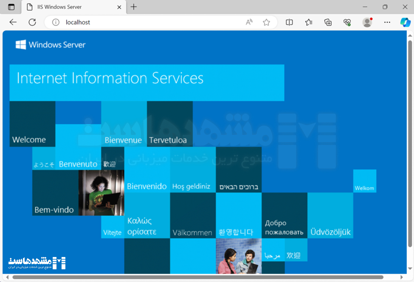Click the scroll right arrow

tap(402, 277)
